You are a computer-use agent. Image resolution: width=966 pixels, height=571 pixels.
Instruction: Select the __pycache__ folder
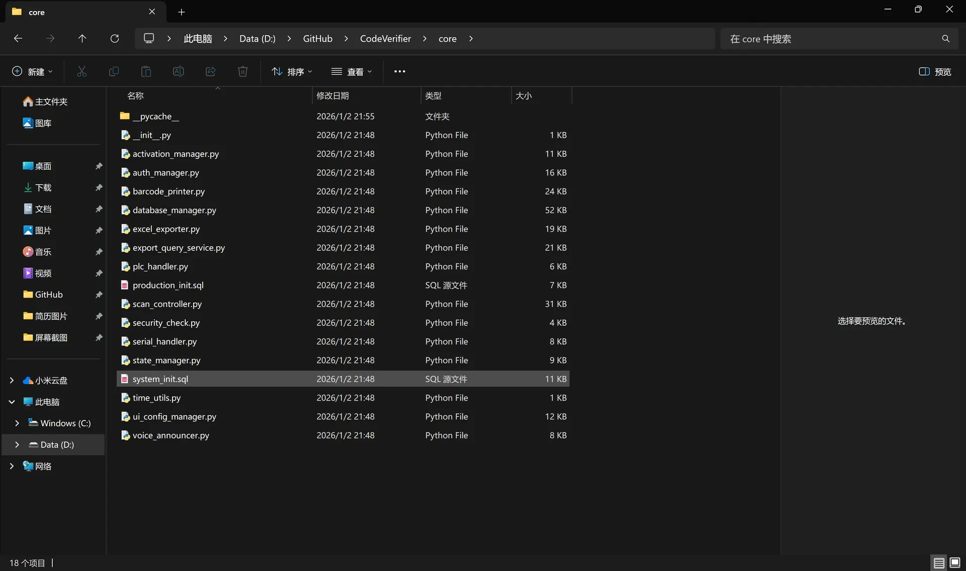tap(343, 116)
